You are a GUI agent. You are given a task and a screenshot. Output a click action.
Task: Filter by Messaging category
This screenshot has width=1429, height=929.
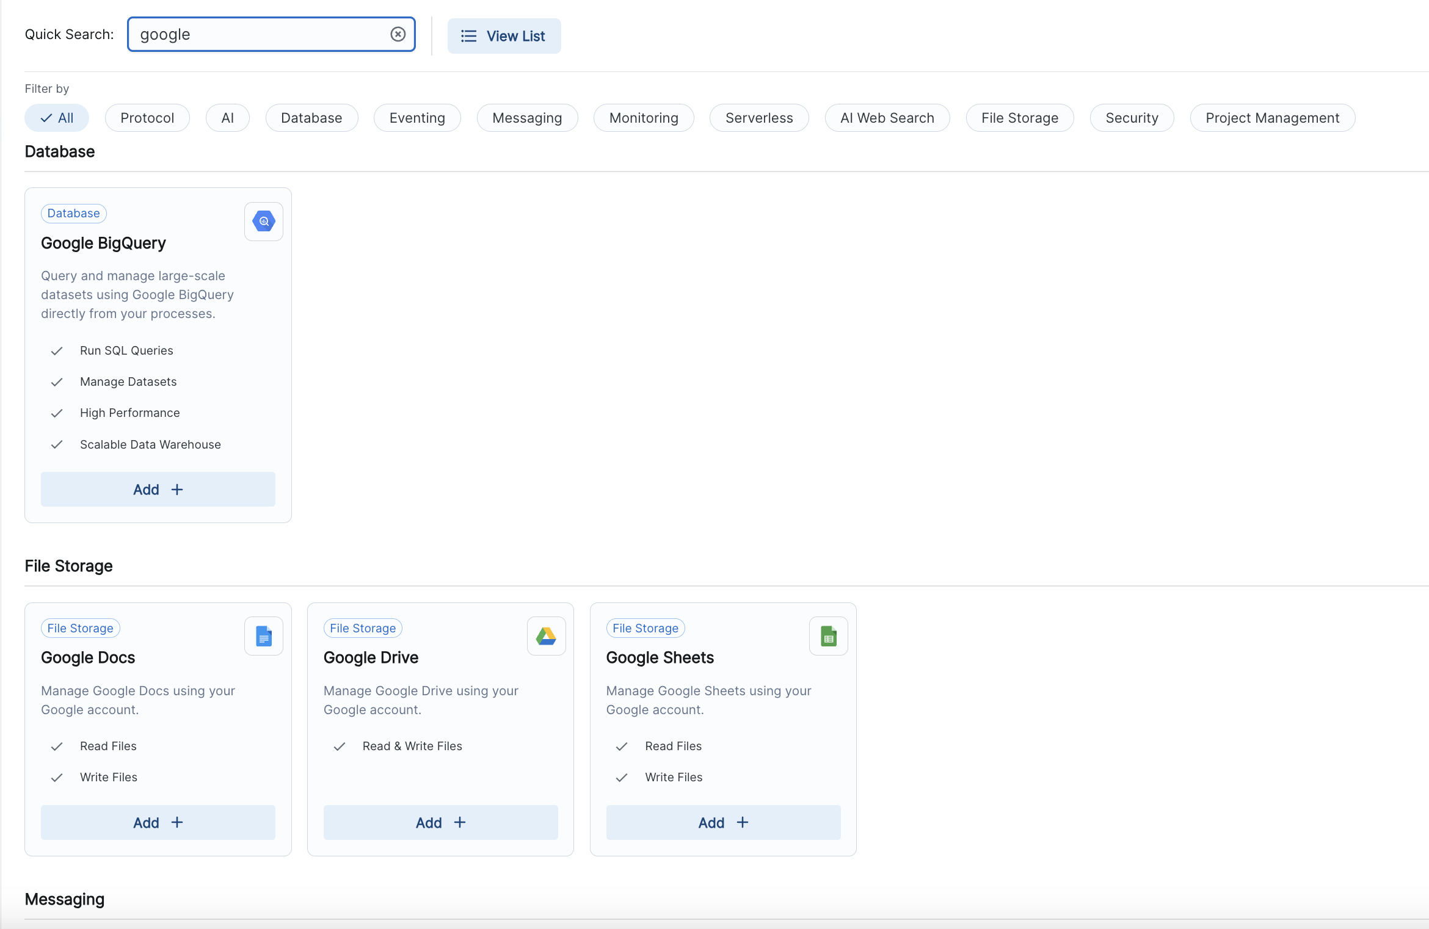point(527,118)
